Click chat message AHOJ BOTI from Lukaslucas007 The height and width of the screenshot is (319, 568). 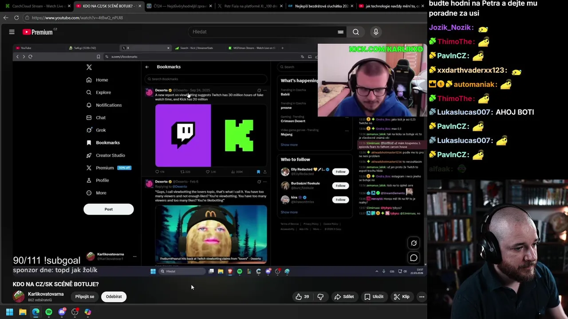coord(515,112)
